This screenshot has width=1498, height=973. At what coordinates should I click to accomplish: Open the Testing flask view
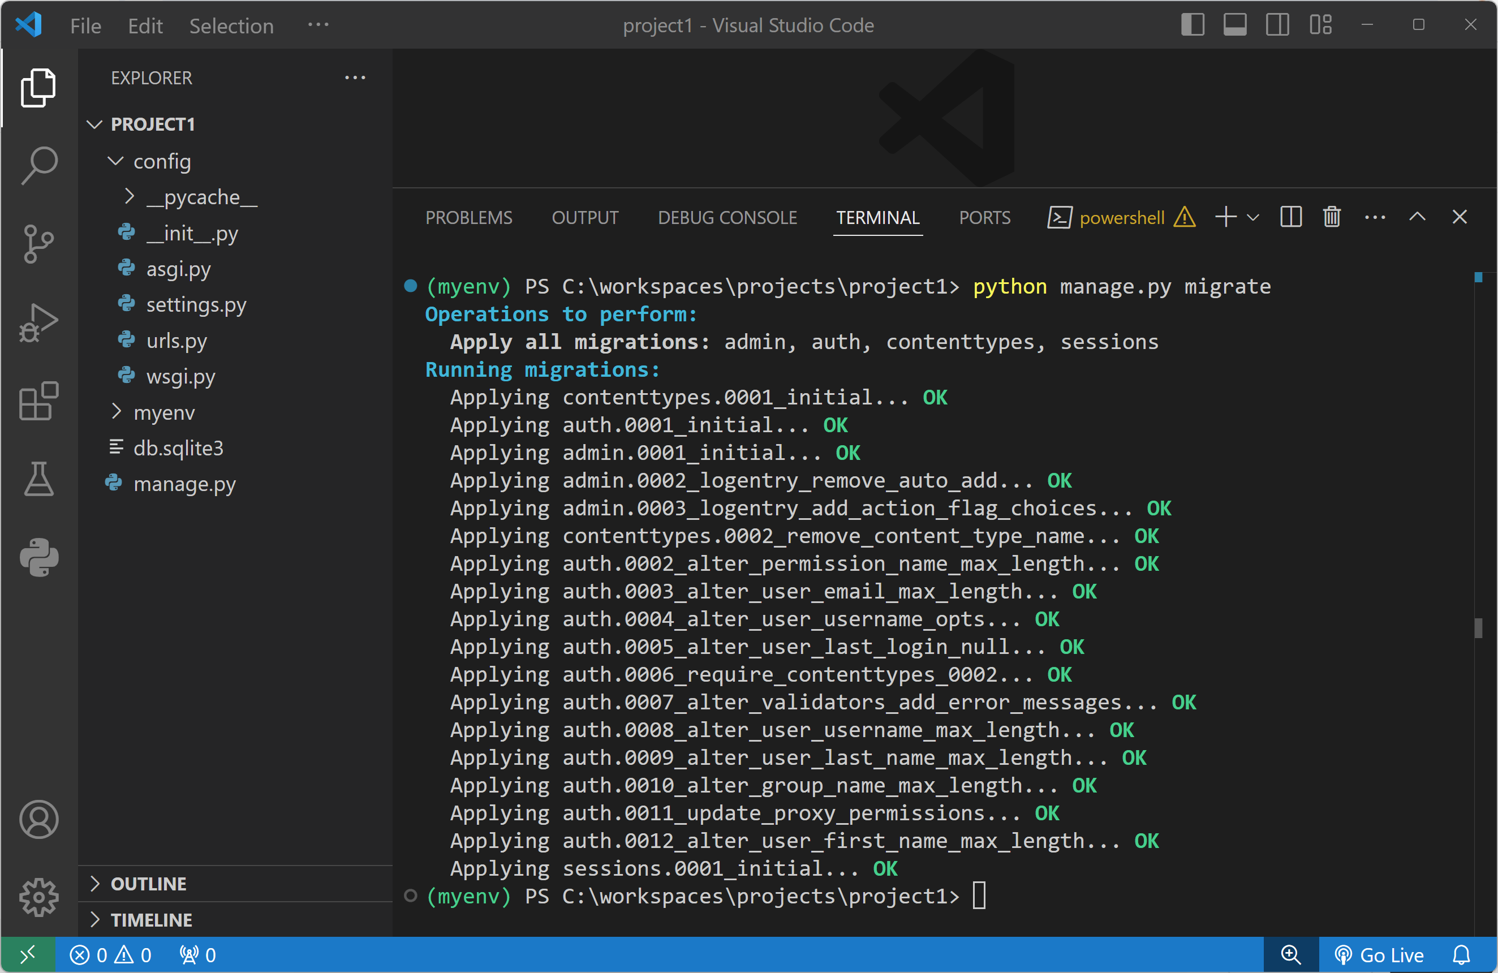39,480
